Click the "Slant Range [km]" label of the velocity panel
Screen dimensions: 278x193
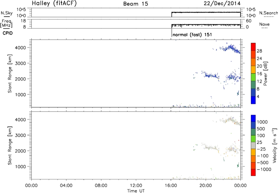[10, 146]
